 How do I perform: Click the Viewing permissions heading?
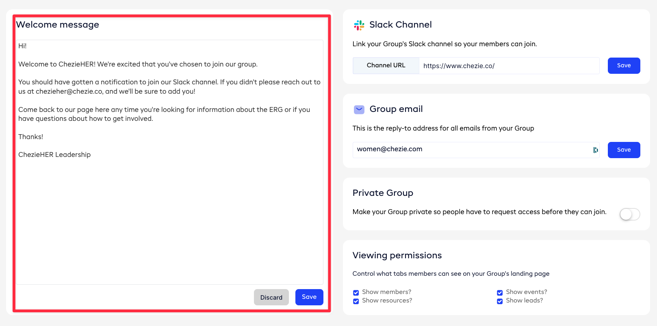[x=397, y=255]
